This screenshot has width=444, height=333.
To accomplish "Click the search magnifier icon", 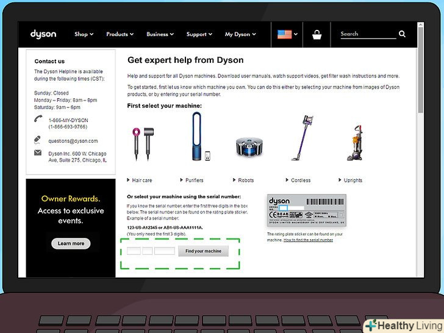I will (x=402, y=34).
